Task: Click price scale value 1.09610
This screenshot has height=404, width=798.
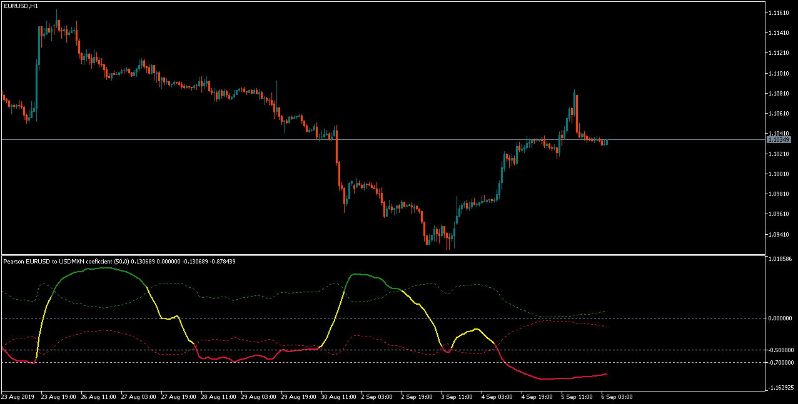Action: 779,214
